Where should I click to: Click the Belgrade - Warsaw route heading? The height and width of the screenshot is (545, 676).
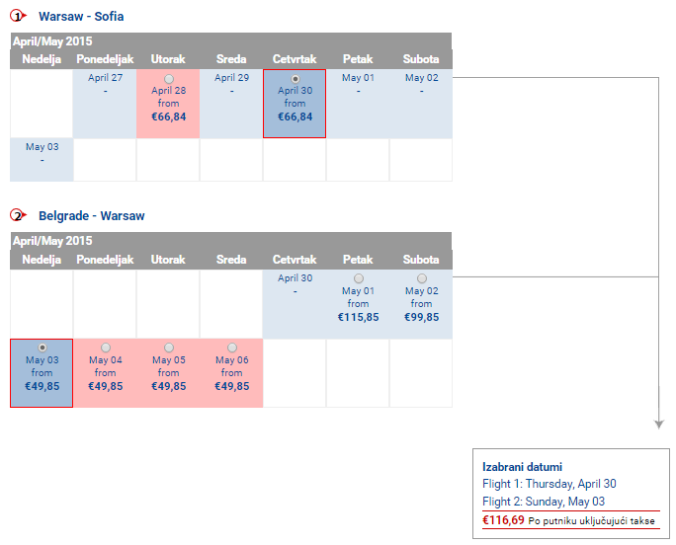coord(91,216)
